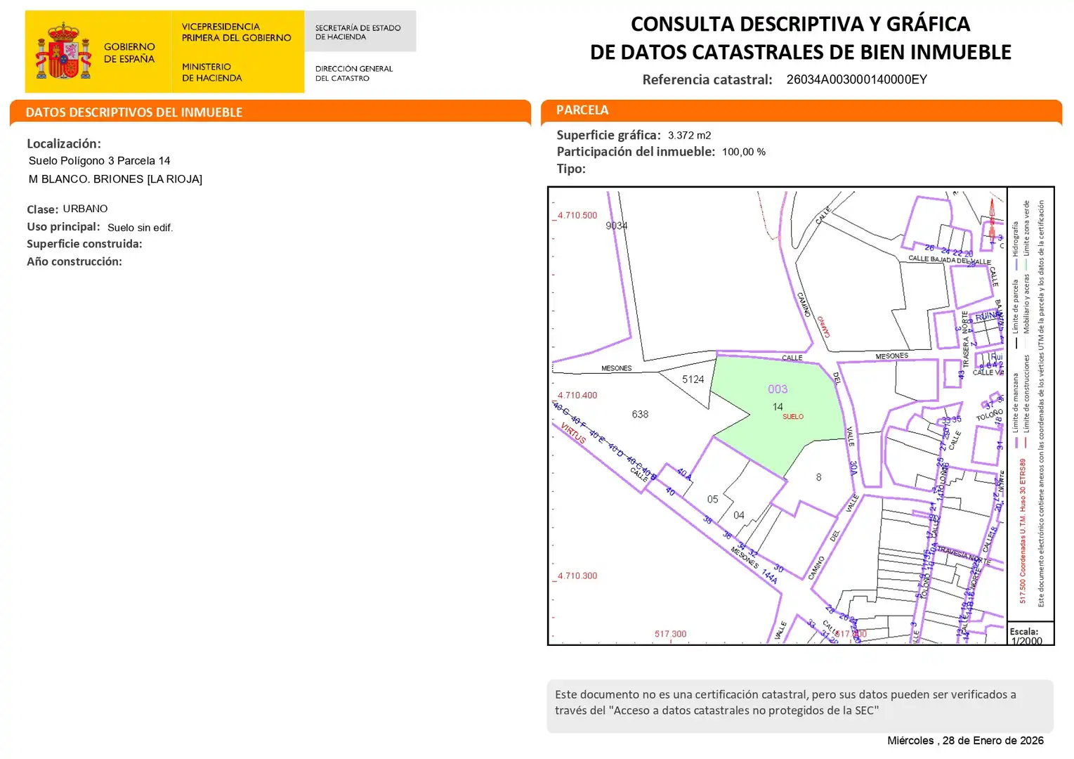Click the "Superficie gráfica:" label

(608, 135)
